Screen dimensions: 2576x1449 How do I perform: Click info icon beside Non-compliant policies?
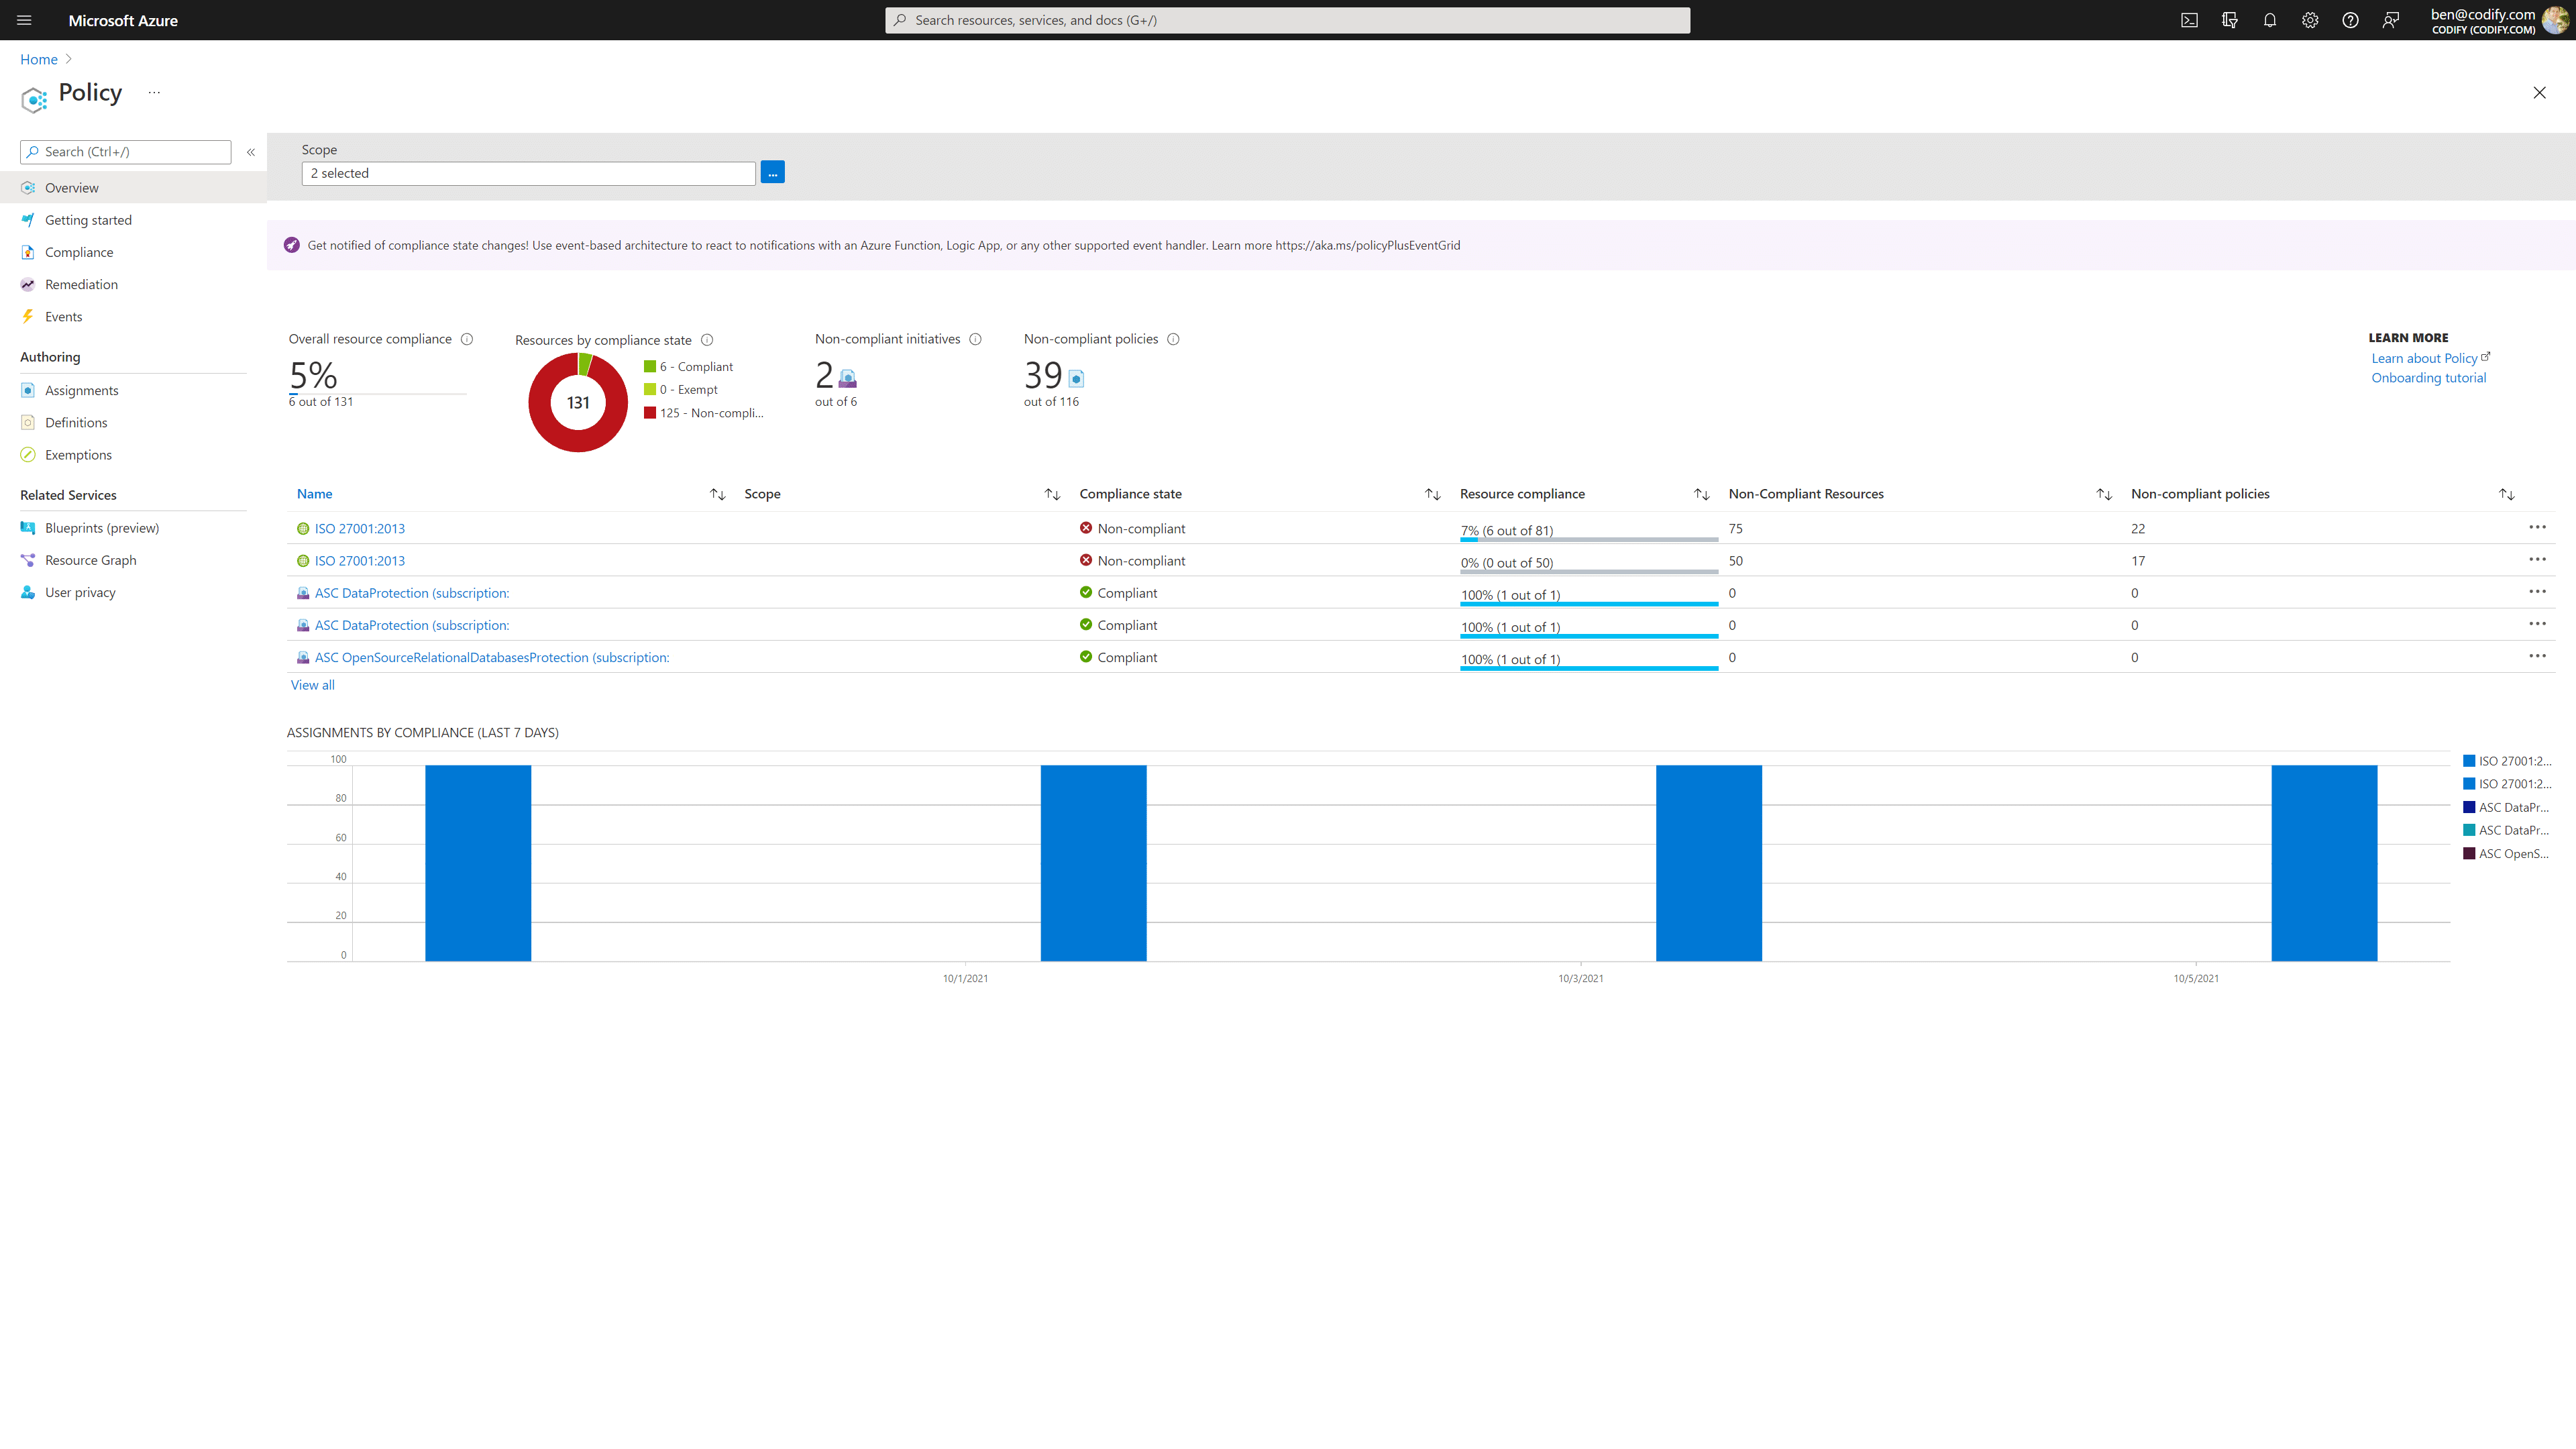[x=1173, y=339]
